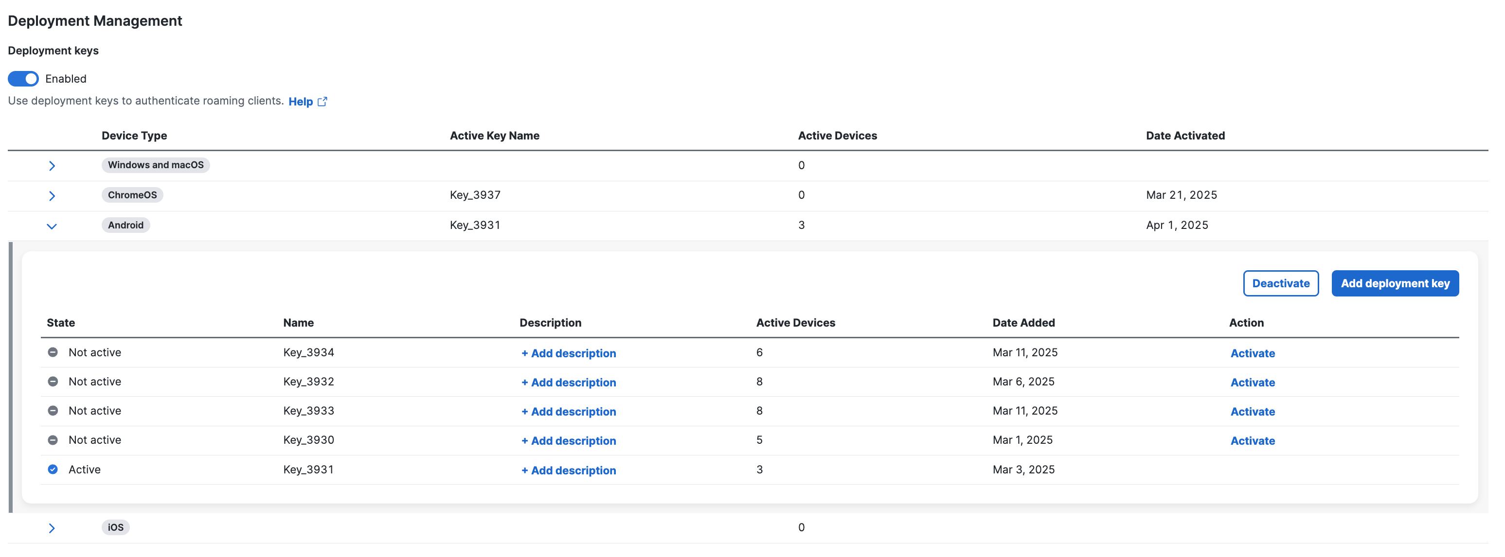The image size is (1505, 557).
Task: Add description for Key_3934
Action: (x=569, y=353)
